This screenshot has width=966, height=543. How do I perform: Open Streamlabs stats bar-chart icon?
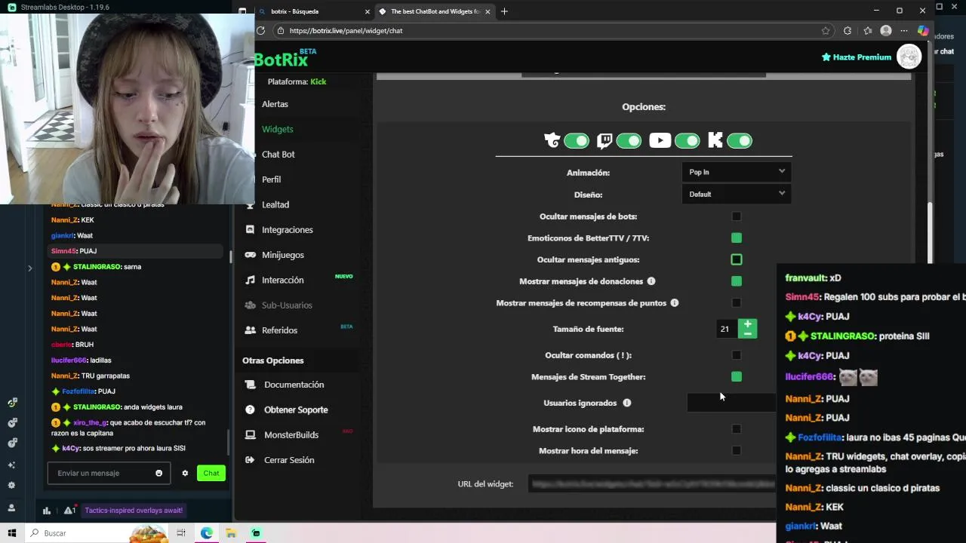47,511
